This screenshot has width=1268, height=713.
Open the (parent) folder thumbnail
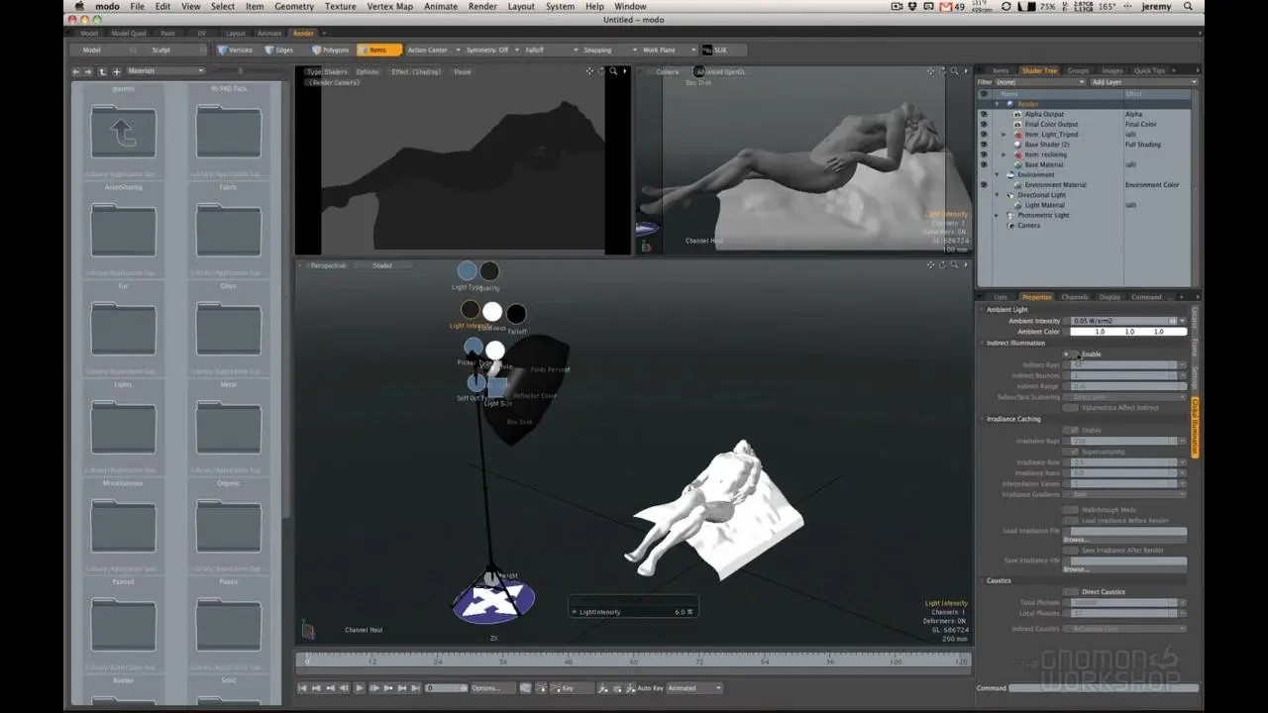pos(124,132)
